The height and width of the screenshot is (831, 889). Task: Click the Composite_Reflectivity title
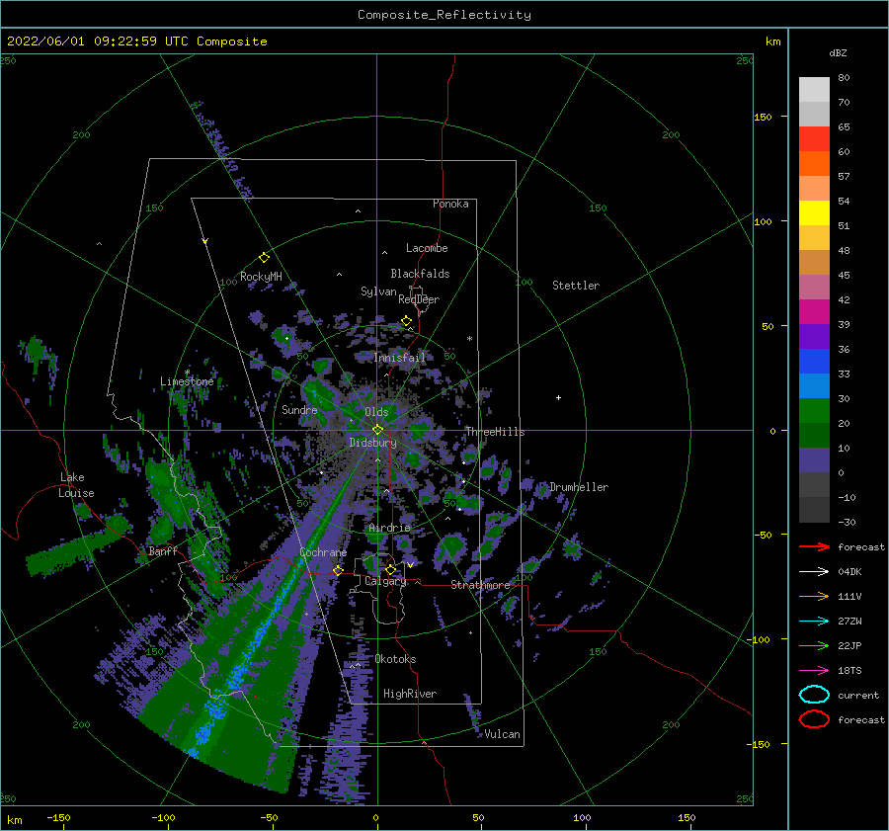pos(444,15)
